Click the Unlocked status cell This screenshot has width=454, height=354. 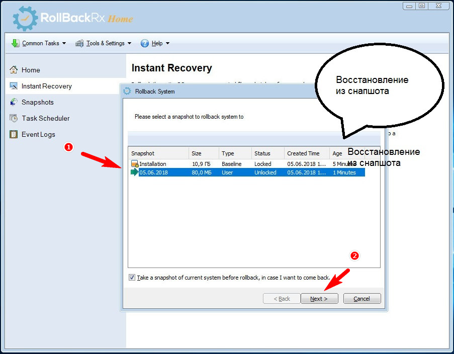(x=265, y=172)
